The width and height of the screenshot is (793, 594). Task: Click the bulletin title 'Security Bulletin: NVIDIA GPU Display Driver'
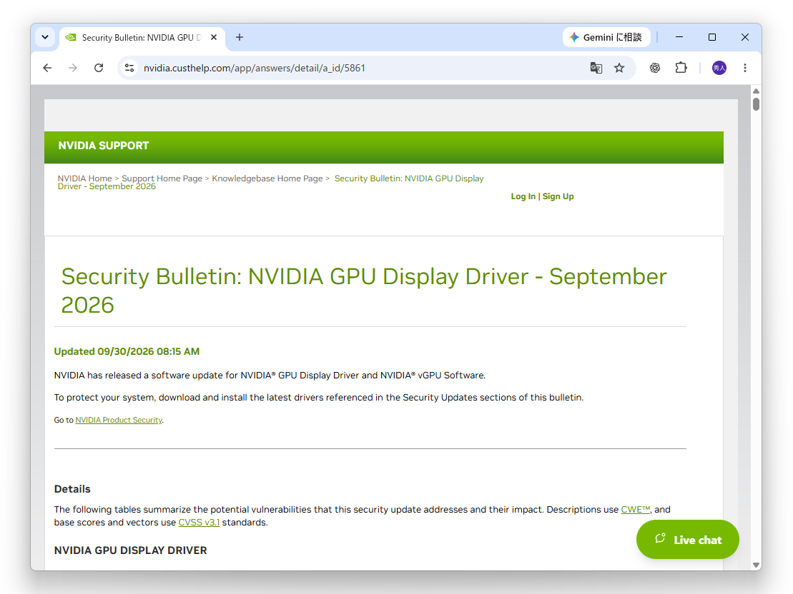[x=364, y=291]
